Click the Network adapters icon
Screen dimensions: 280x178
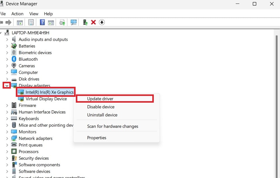14,138
